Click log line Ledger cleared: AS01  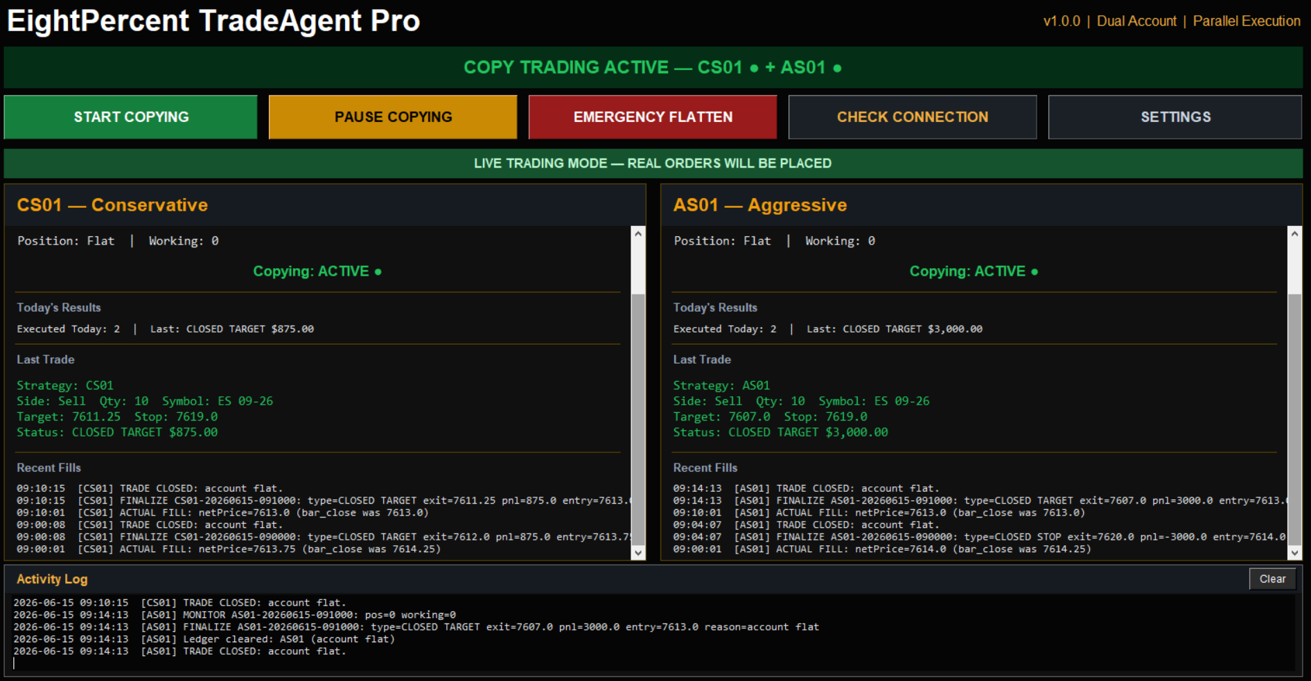click(204, 639)
